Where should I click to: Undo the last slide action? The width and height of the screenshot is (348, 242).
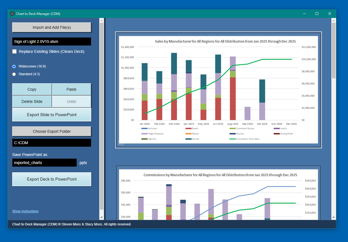coord(71,101)
